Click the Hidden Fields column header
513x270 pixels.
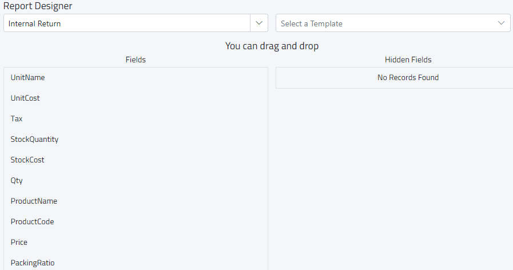[x=408, y=59]
